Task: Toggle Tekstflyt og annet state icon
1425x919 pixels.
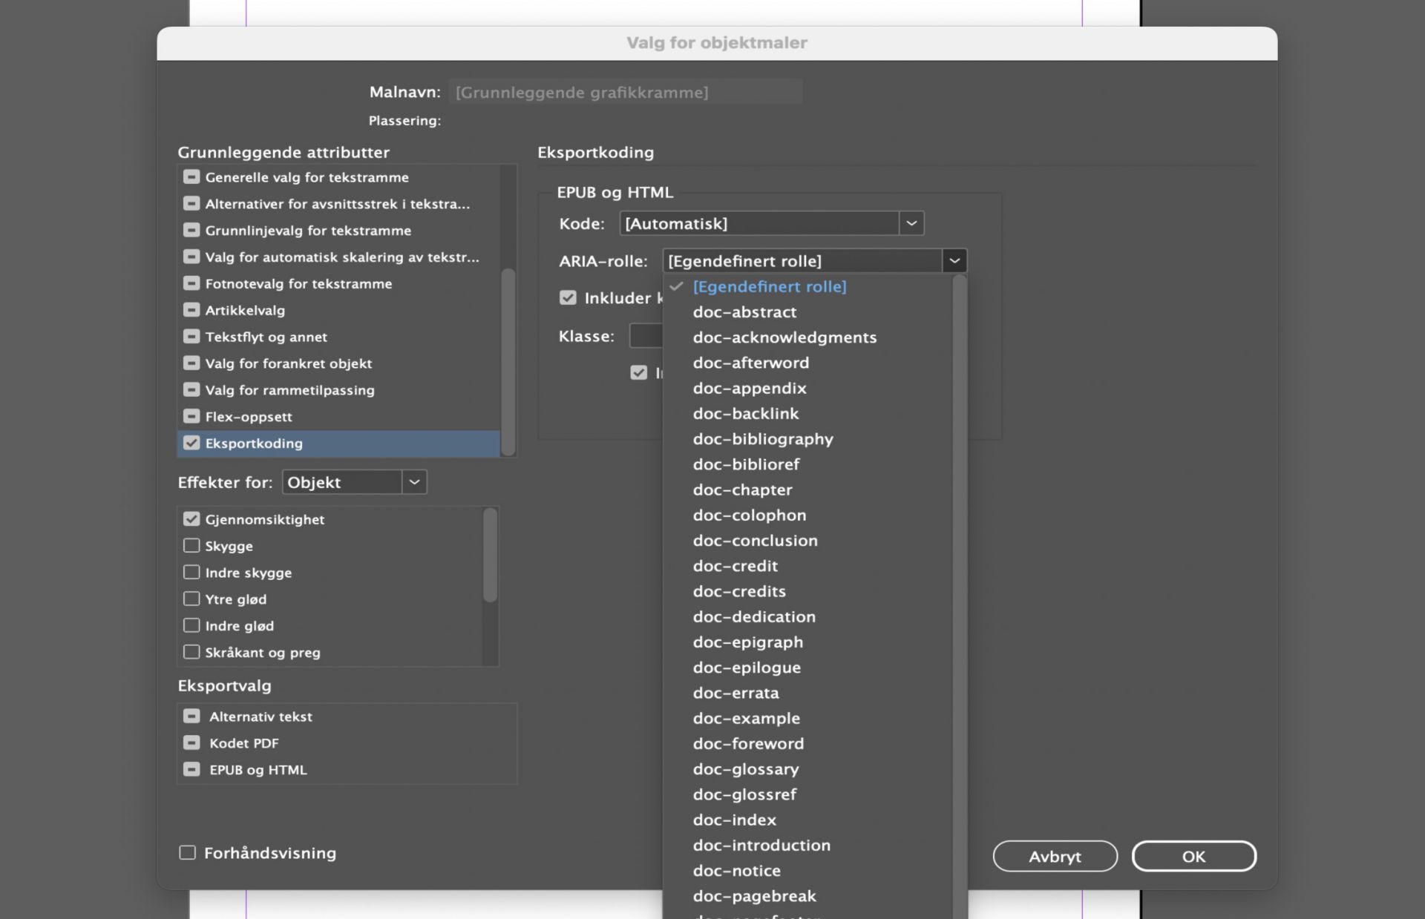Action: [191, 337]
